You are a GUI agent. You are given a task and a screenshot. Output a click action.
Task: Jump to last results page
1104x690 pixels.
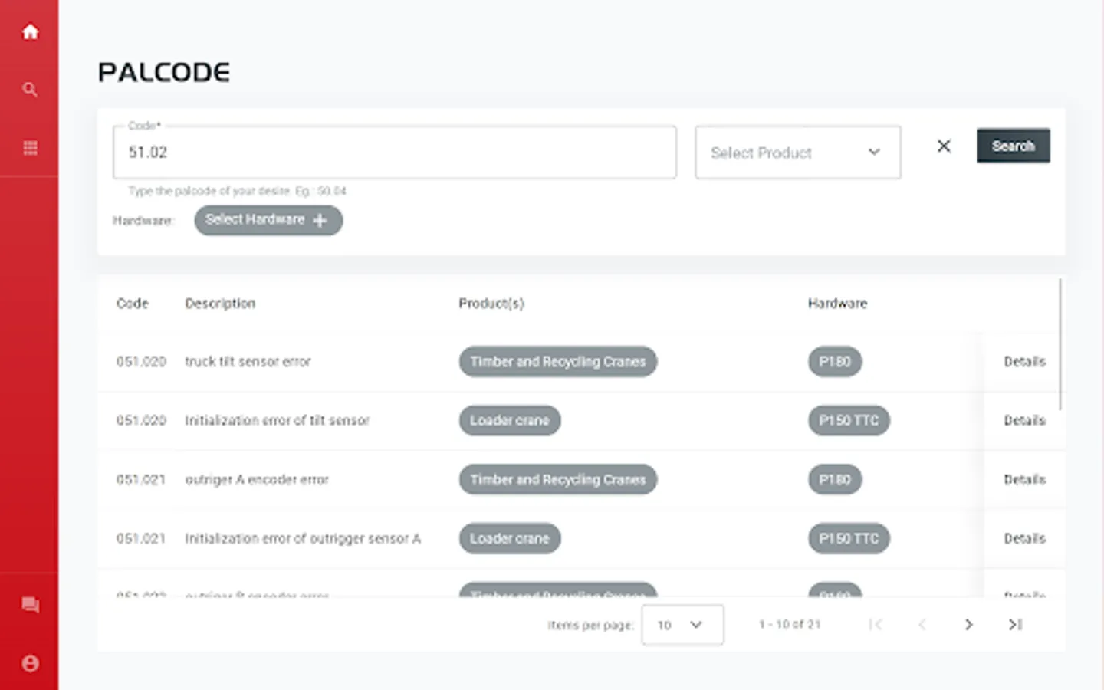click(x=1015, y=625)
